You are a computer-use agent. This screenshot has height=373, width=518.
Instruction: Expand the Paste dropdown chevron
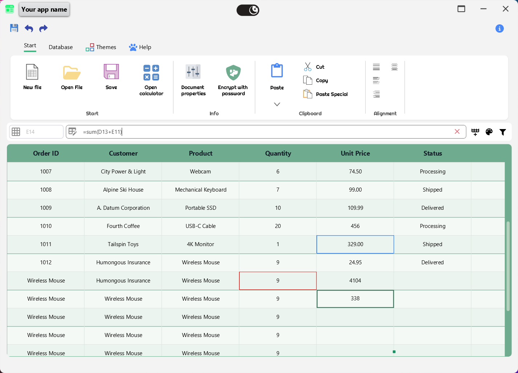(x=277, y=104)
